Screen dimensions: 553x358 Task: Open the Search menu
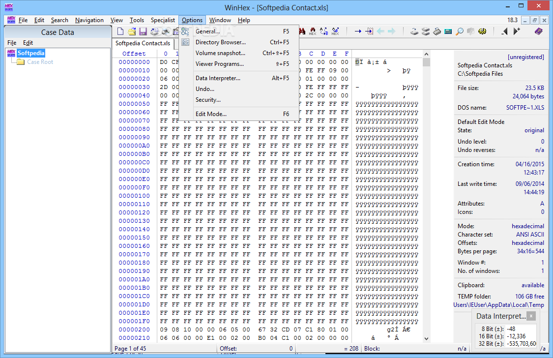[x=59, y=20]
